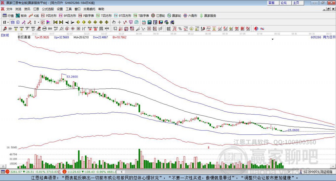Viewport: 336px width, 181px height.
Task: Open the T数字表 time number table
Action: (x=141, y=16)
